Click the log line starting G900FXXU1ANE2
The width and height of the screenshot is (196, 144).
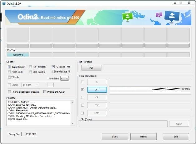pyautogui.click(x=39, y=113)
